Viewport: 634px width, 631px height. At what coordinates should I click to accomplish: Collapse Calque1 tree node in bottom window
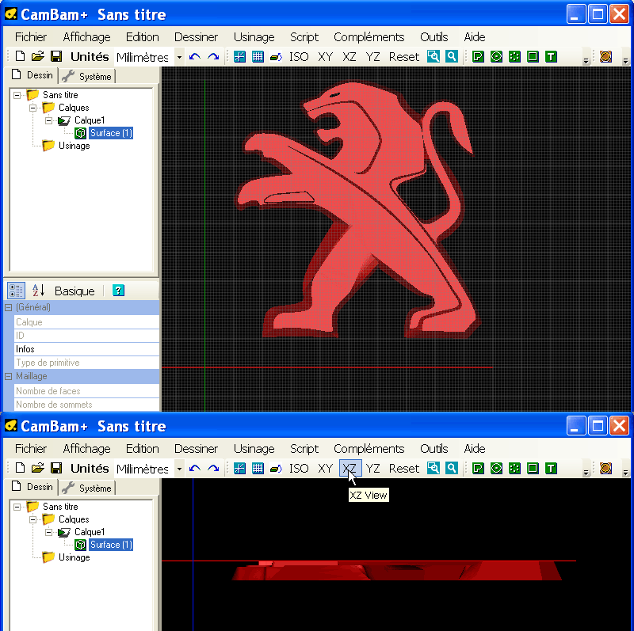pyautogui.click(x=49, y=532)
